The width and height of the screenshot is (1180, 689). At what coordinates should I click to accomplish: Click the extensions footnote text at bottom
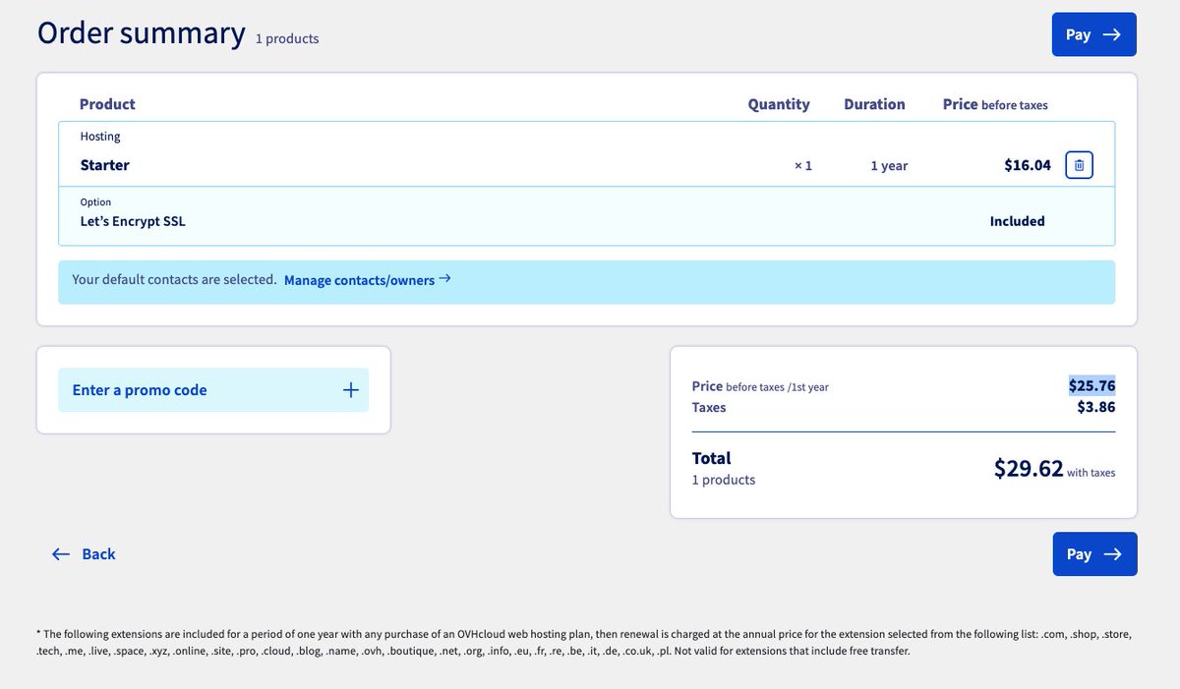(584, 643)
